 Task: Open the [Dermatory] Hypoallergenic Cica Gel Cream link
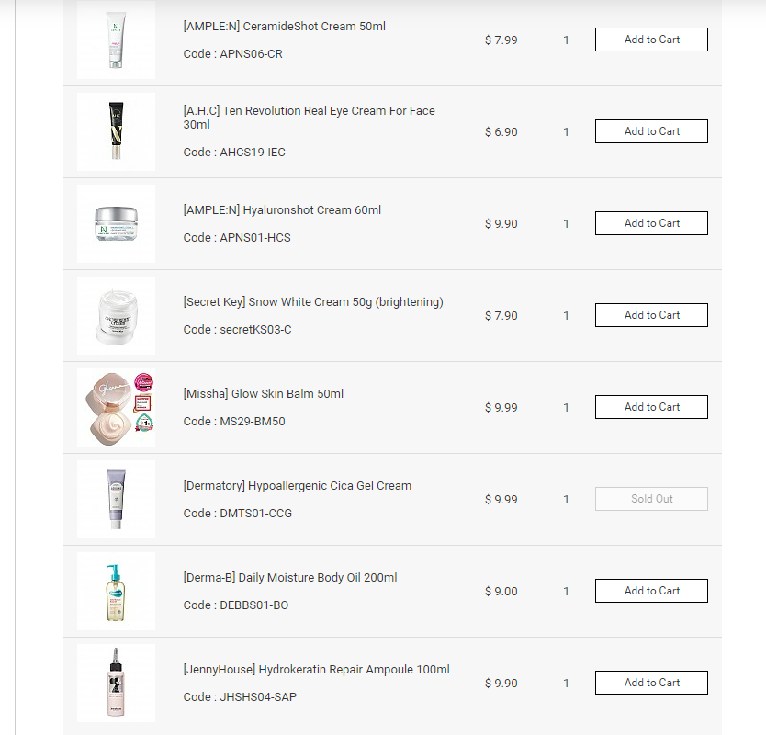[297, 486]
